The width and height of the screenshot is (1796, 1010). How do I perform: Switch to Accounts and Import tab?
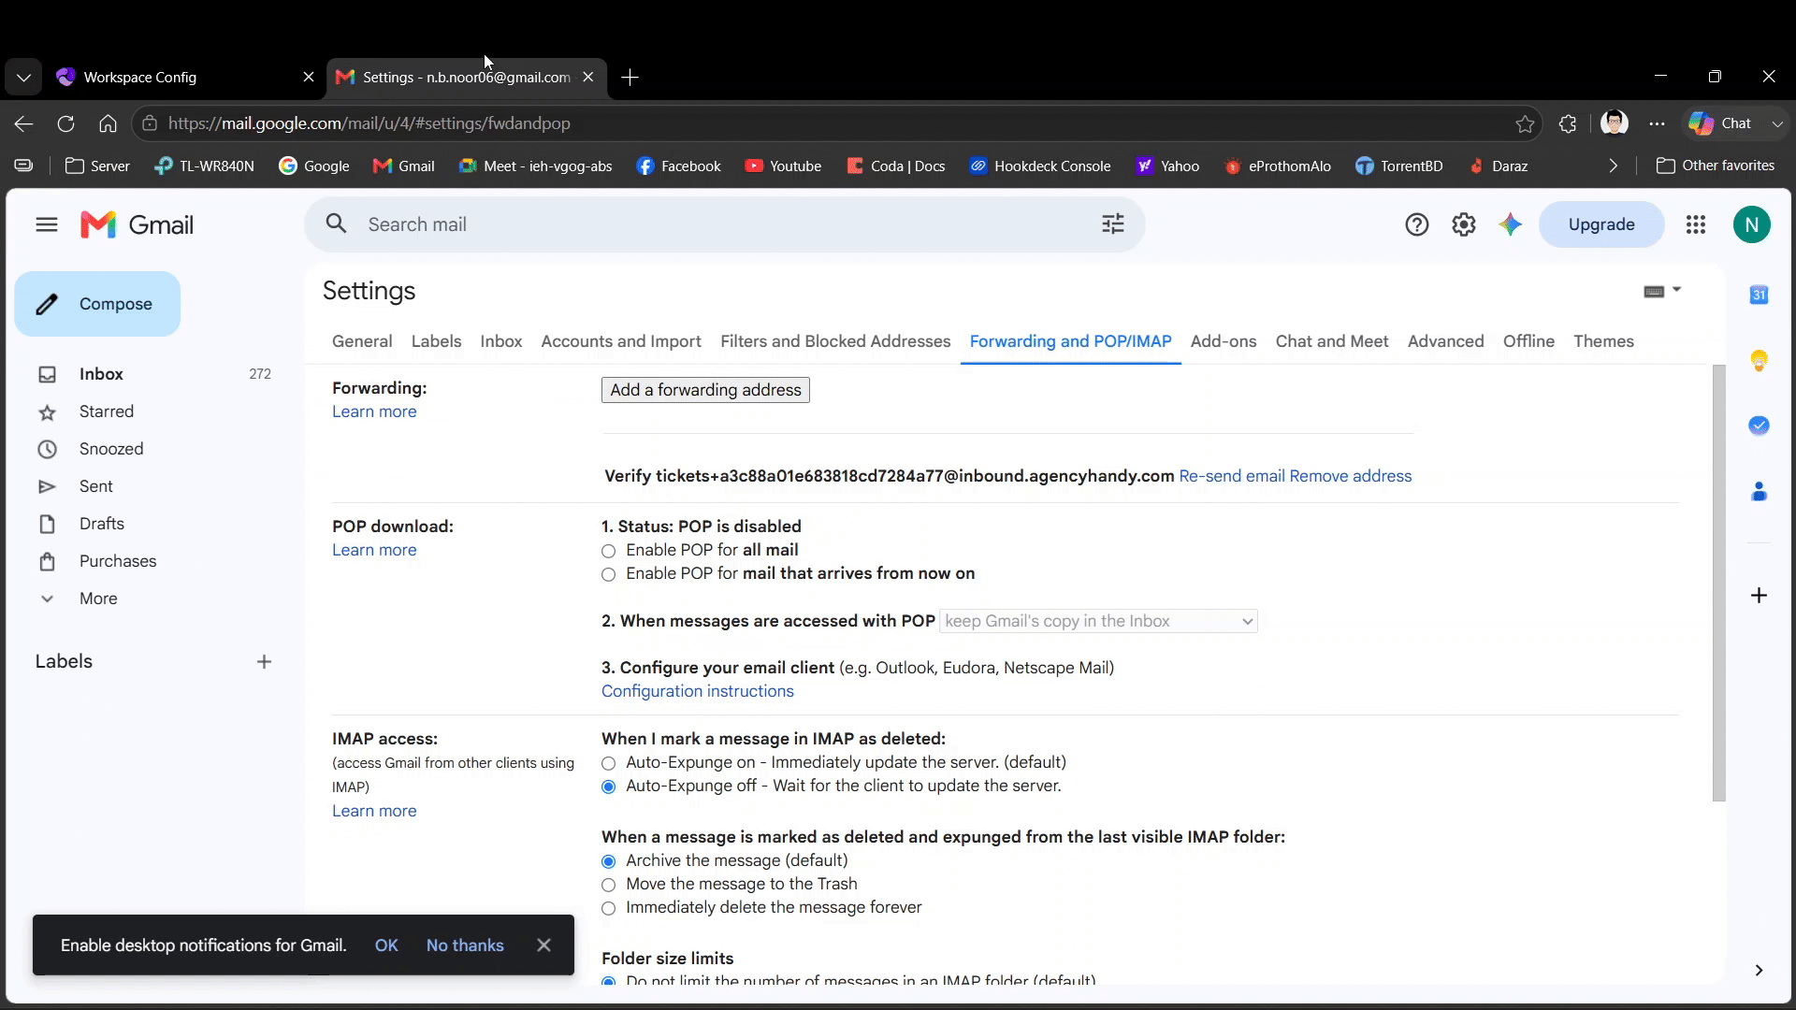coord(621,341)
